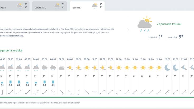Click the 03:00 rainy night icon
Viewport: 194px width, 109px height.
27,68
